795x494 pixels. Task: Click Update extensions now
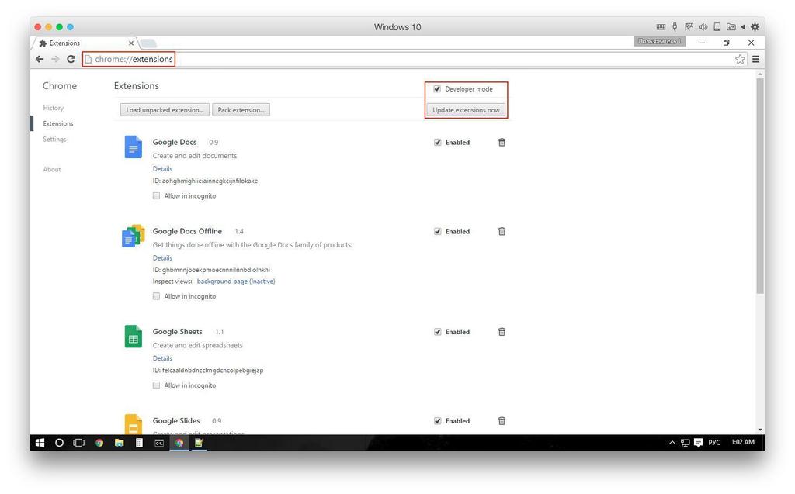(466, 110)
